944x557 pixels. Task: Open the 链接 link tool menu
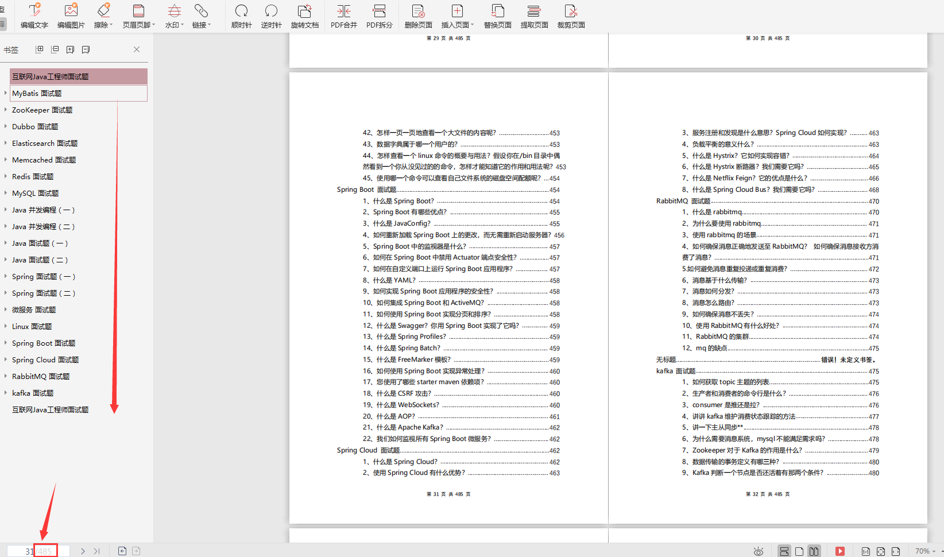point(202,16)
